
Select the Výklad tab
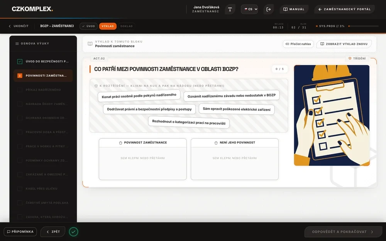(x=108, y=26)
